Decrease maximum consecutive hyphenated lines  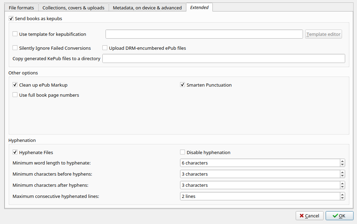pyautogui.click(x=342, y=198)
